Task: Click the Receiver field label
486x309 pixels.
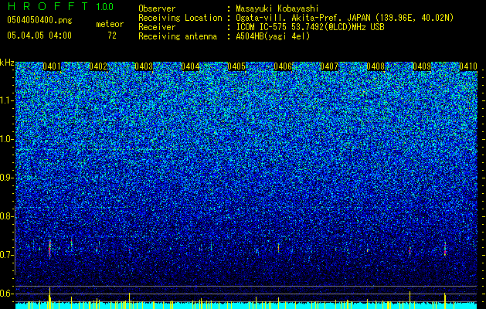Action: pyautogui.click(x=157, y=27)
